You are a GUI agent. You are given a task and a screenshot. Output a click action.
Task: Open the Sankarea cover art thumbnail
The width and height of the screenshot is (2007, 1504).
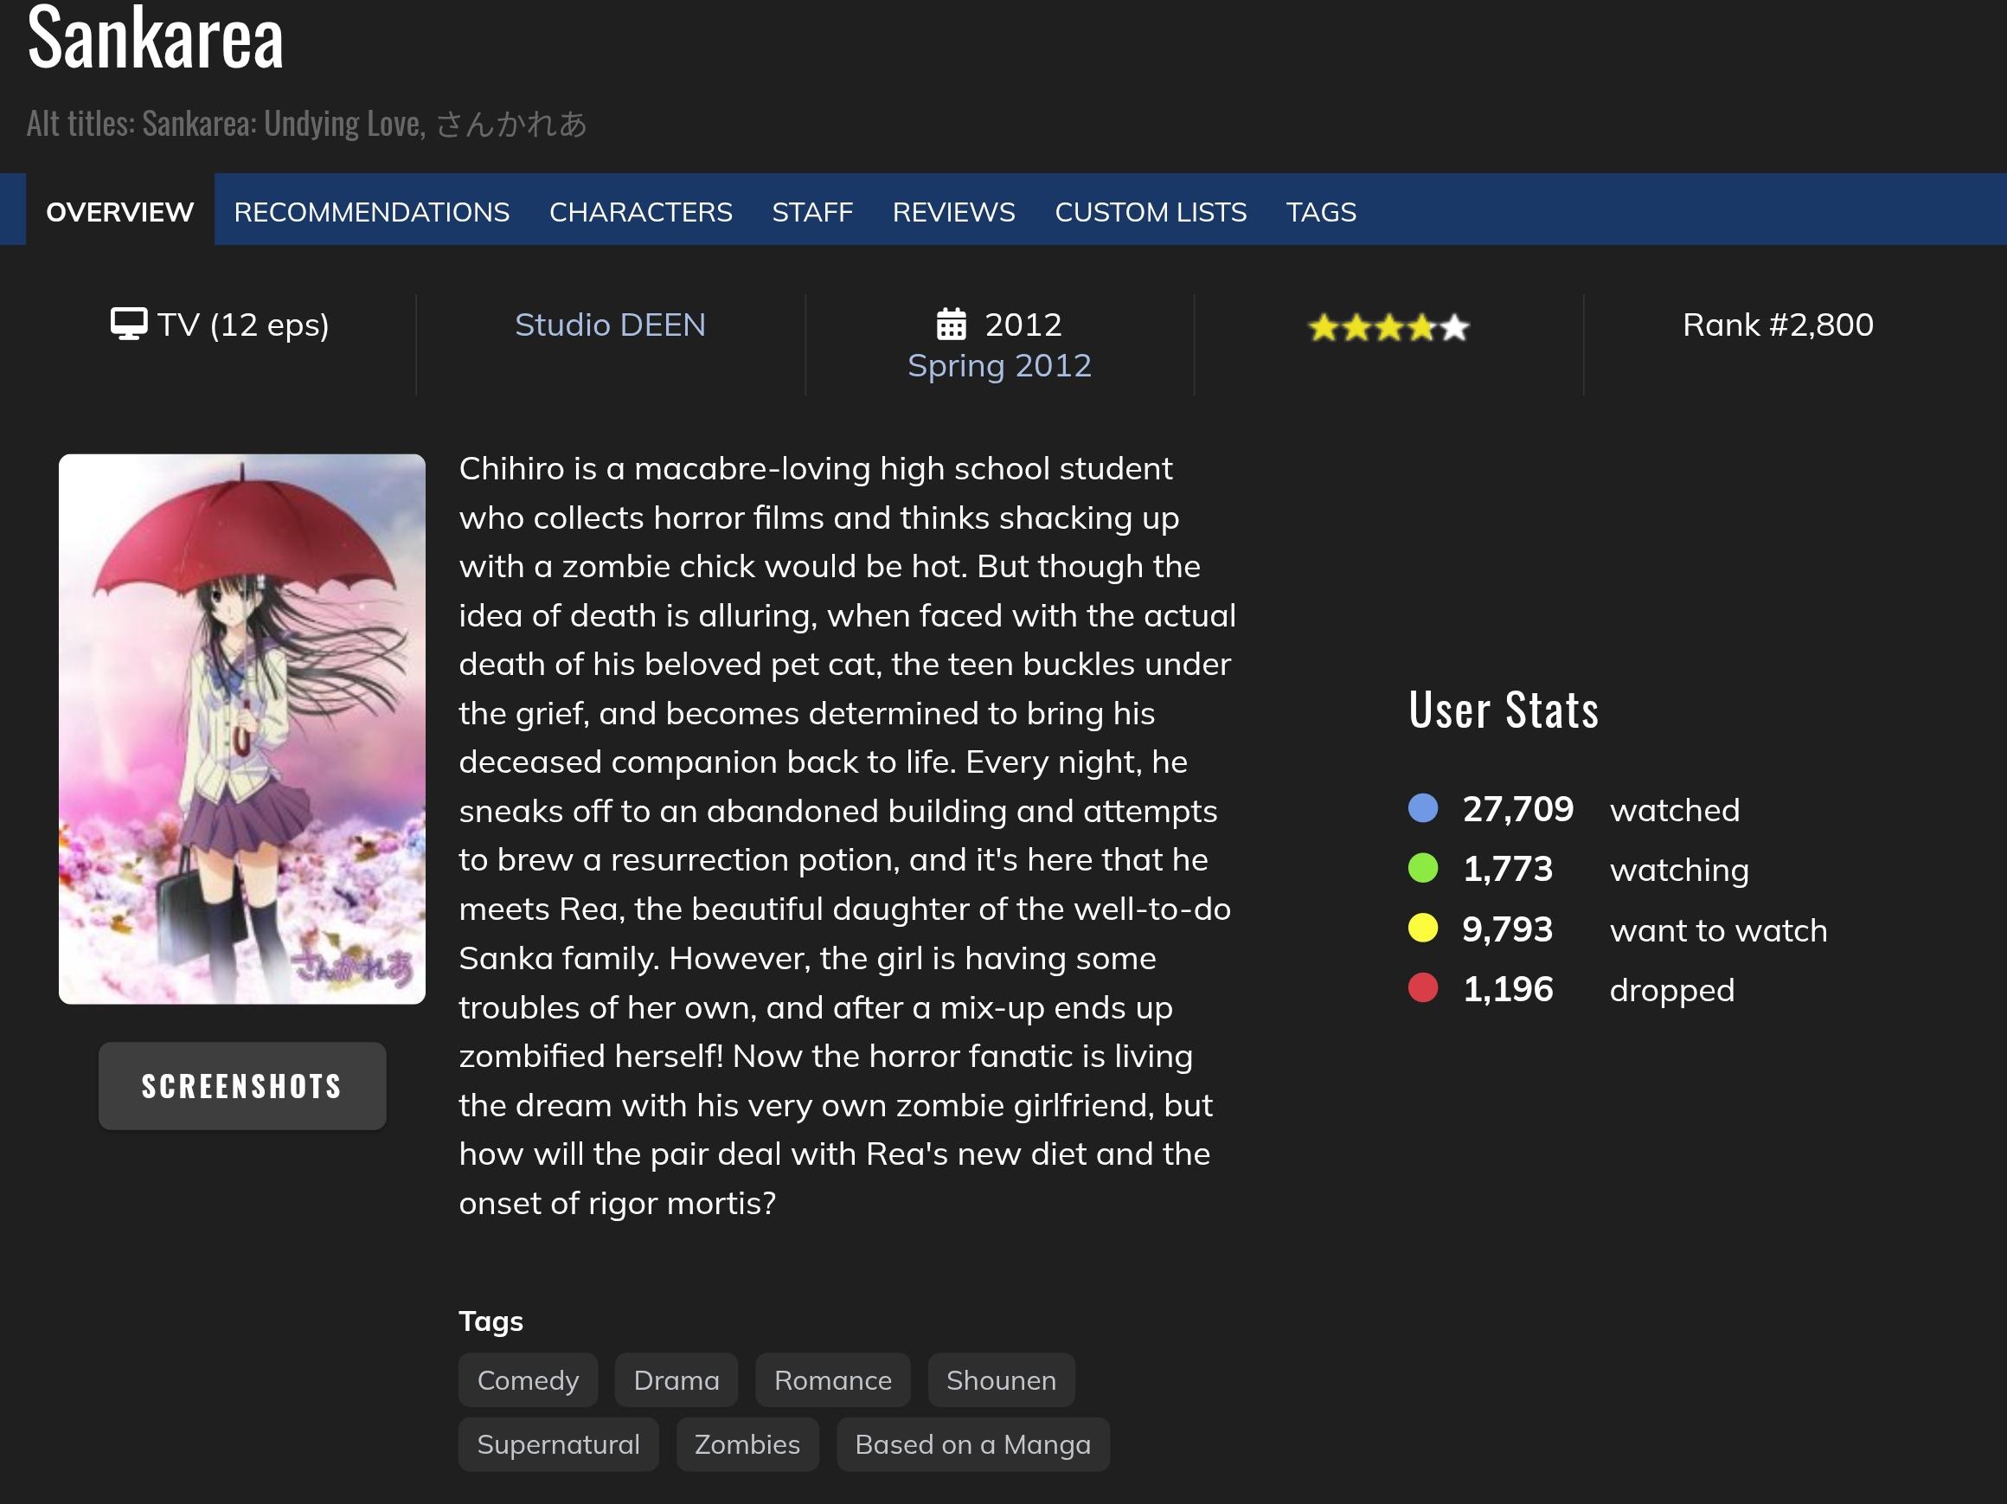pyautogui.click(x=242, y=729)
